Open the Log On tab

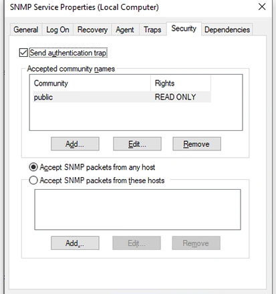(x=57, y=29)
